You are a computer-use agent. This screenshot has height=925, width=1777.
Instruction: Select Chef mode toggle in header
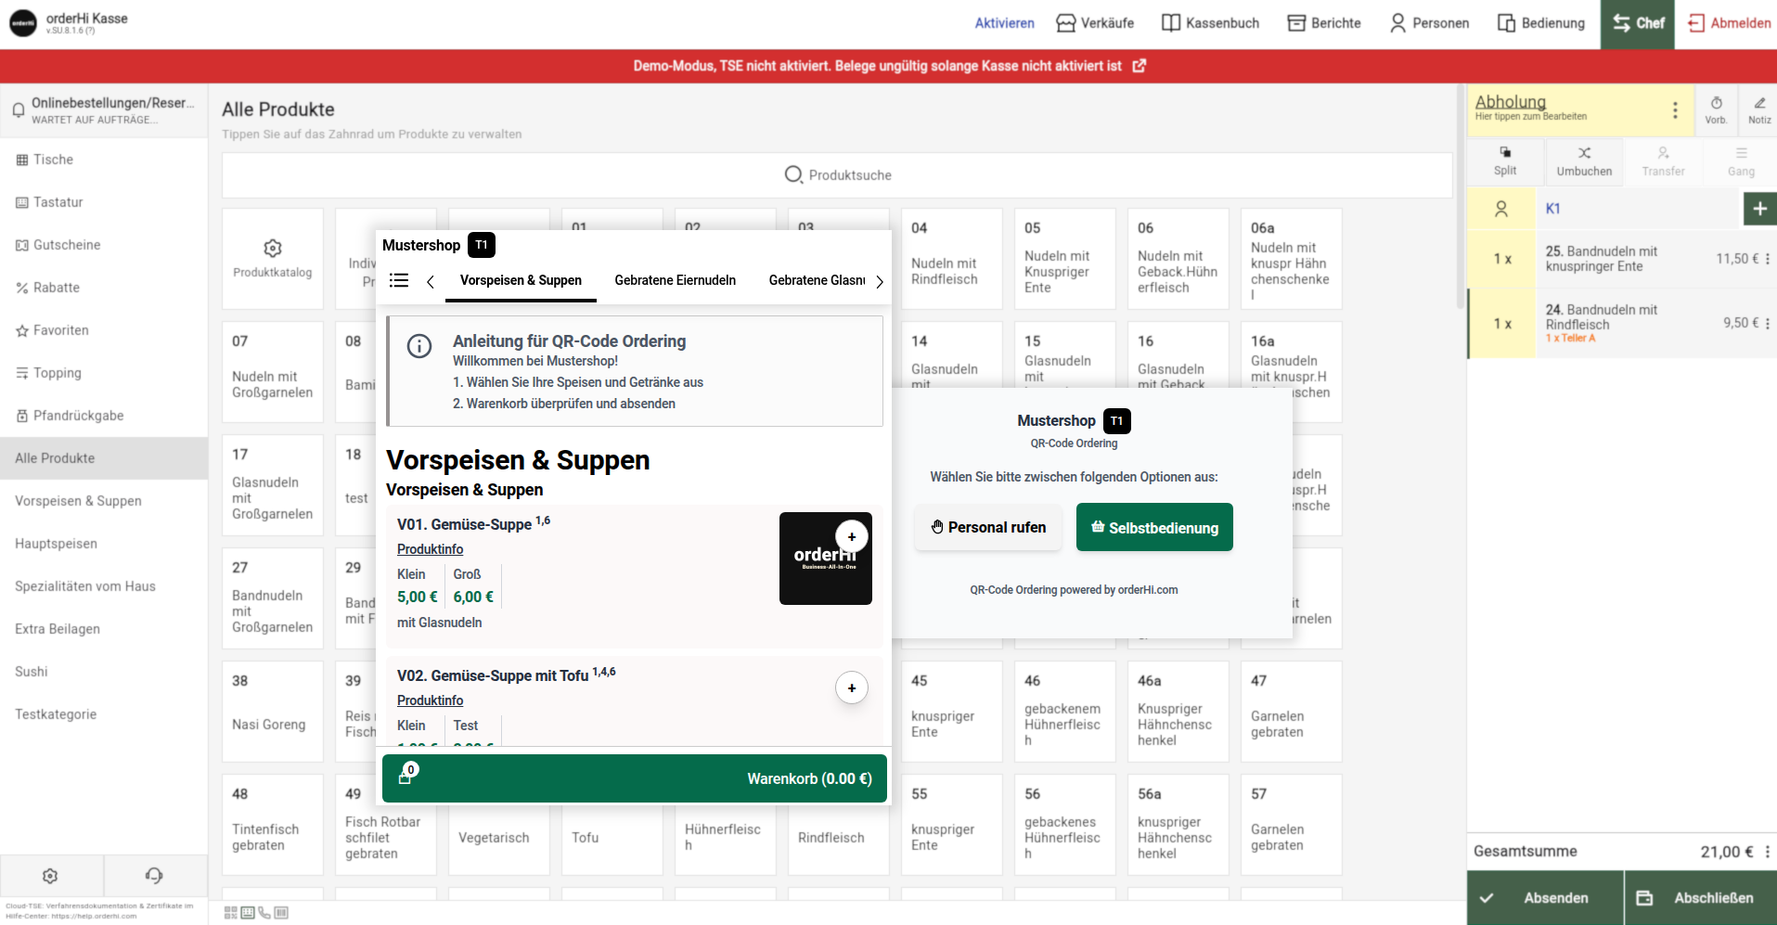pyautogui.click(x=1637, y=23)
